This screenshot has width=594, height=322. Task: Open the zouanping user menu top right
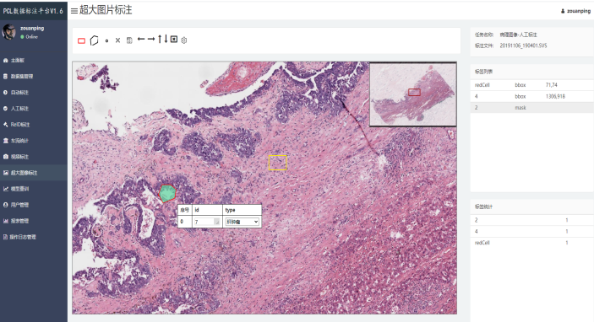(575, 11)
